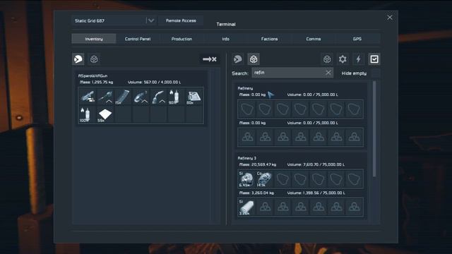Open the Comms tab

coord(314,39)
